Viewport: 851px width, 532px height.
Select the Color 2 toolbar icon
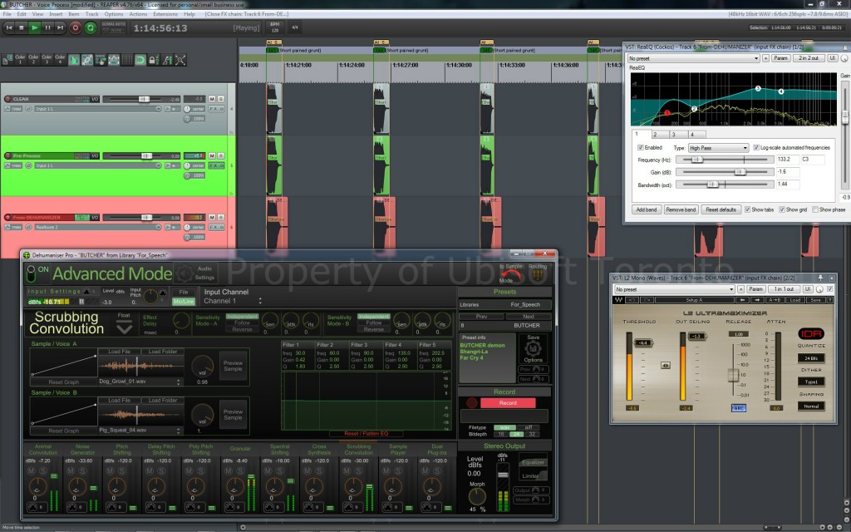(33, 58)
